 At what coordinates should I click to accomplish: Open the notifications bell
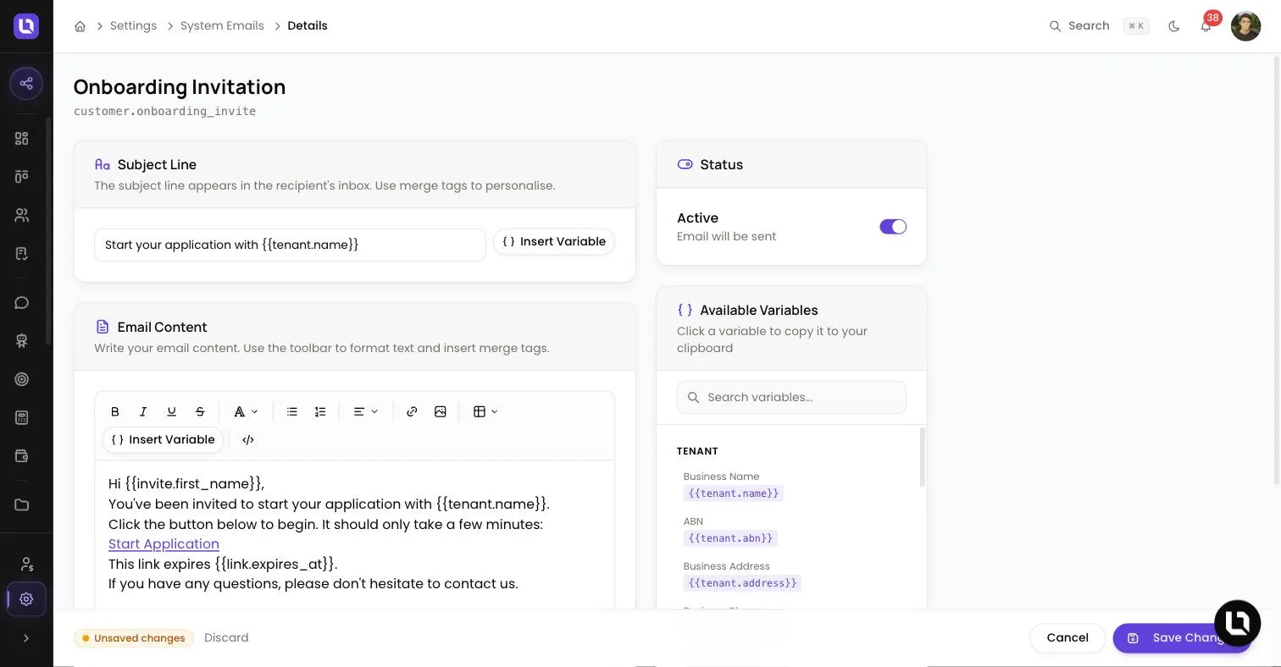tap(1206, 26)
